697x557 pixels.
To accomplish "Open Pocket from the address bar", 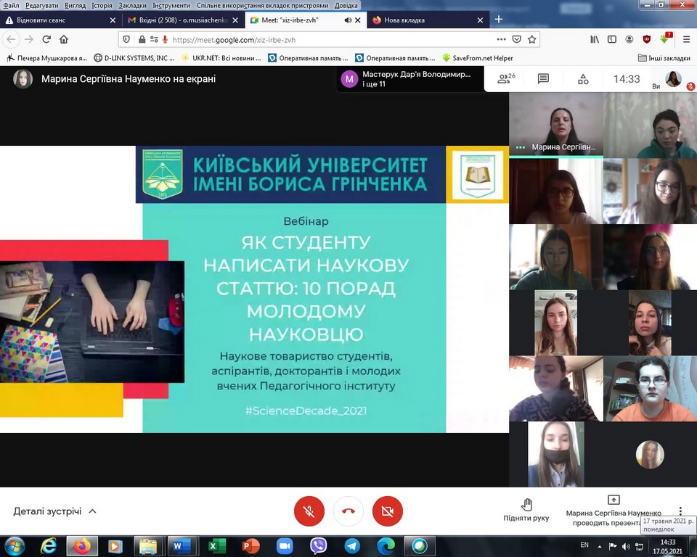I will 516,39.
